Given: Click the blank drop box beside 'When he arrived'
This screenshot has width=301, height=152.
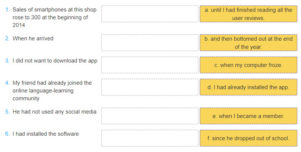Looking at the screenshot, I should pyautogui.click(x=150, y=43).
